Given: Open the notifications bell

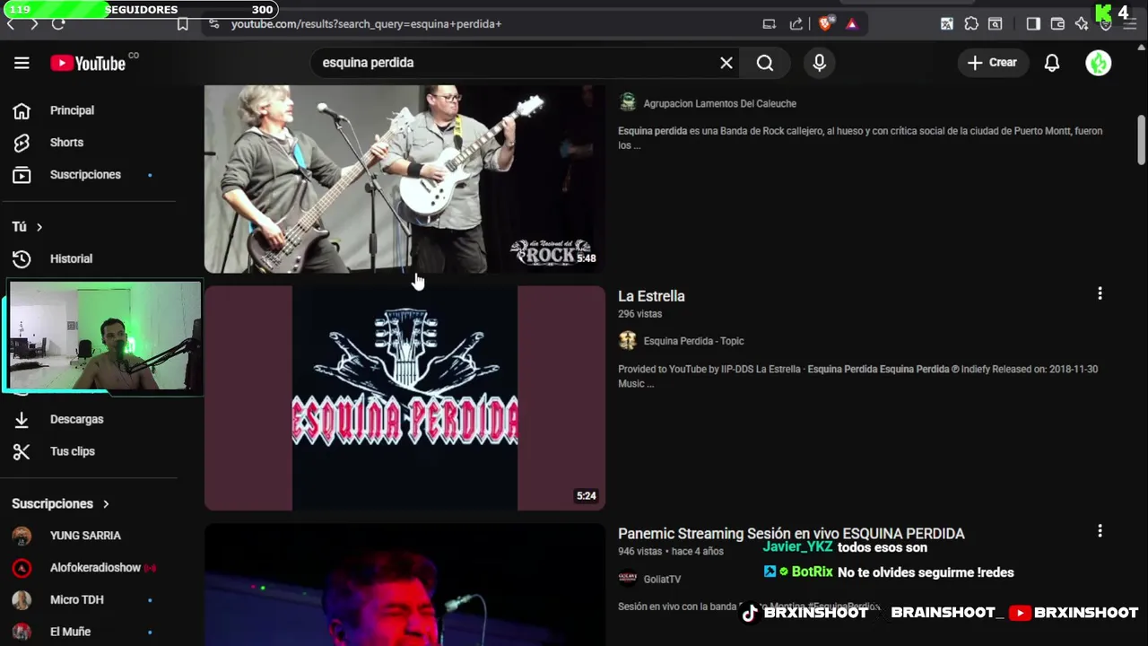Looking at the screenshot, I should pos(1052,63).
